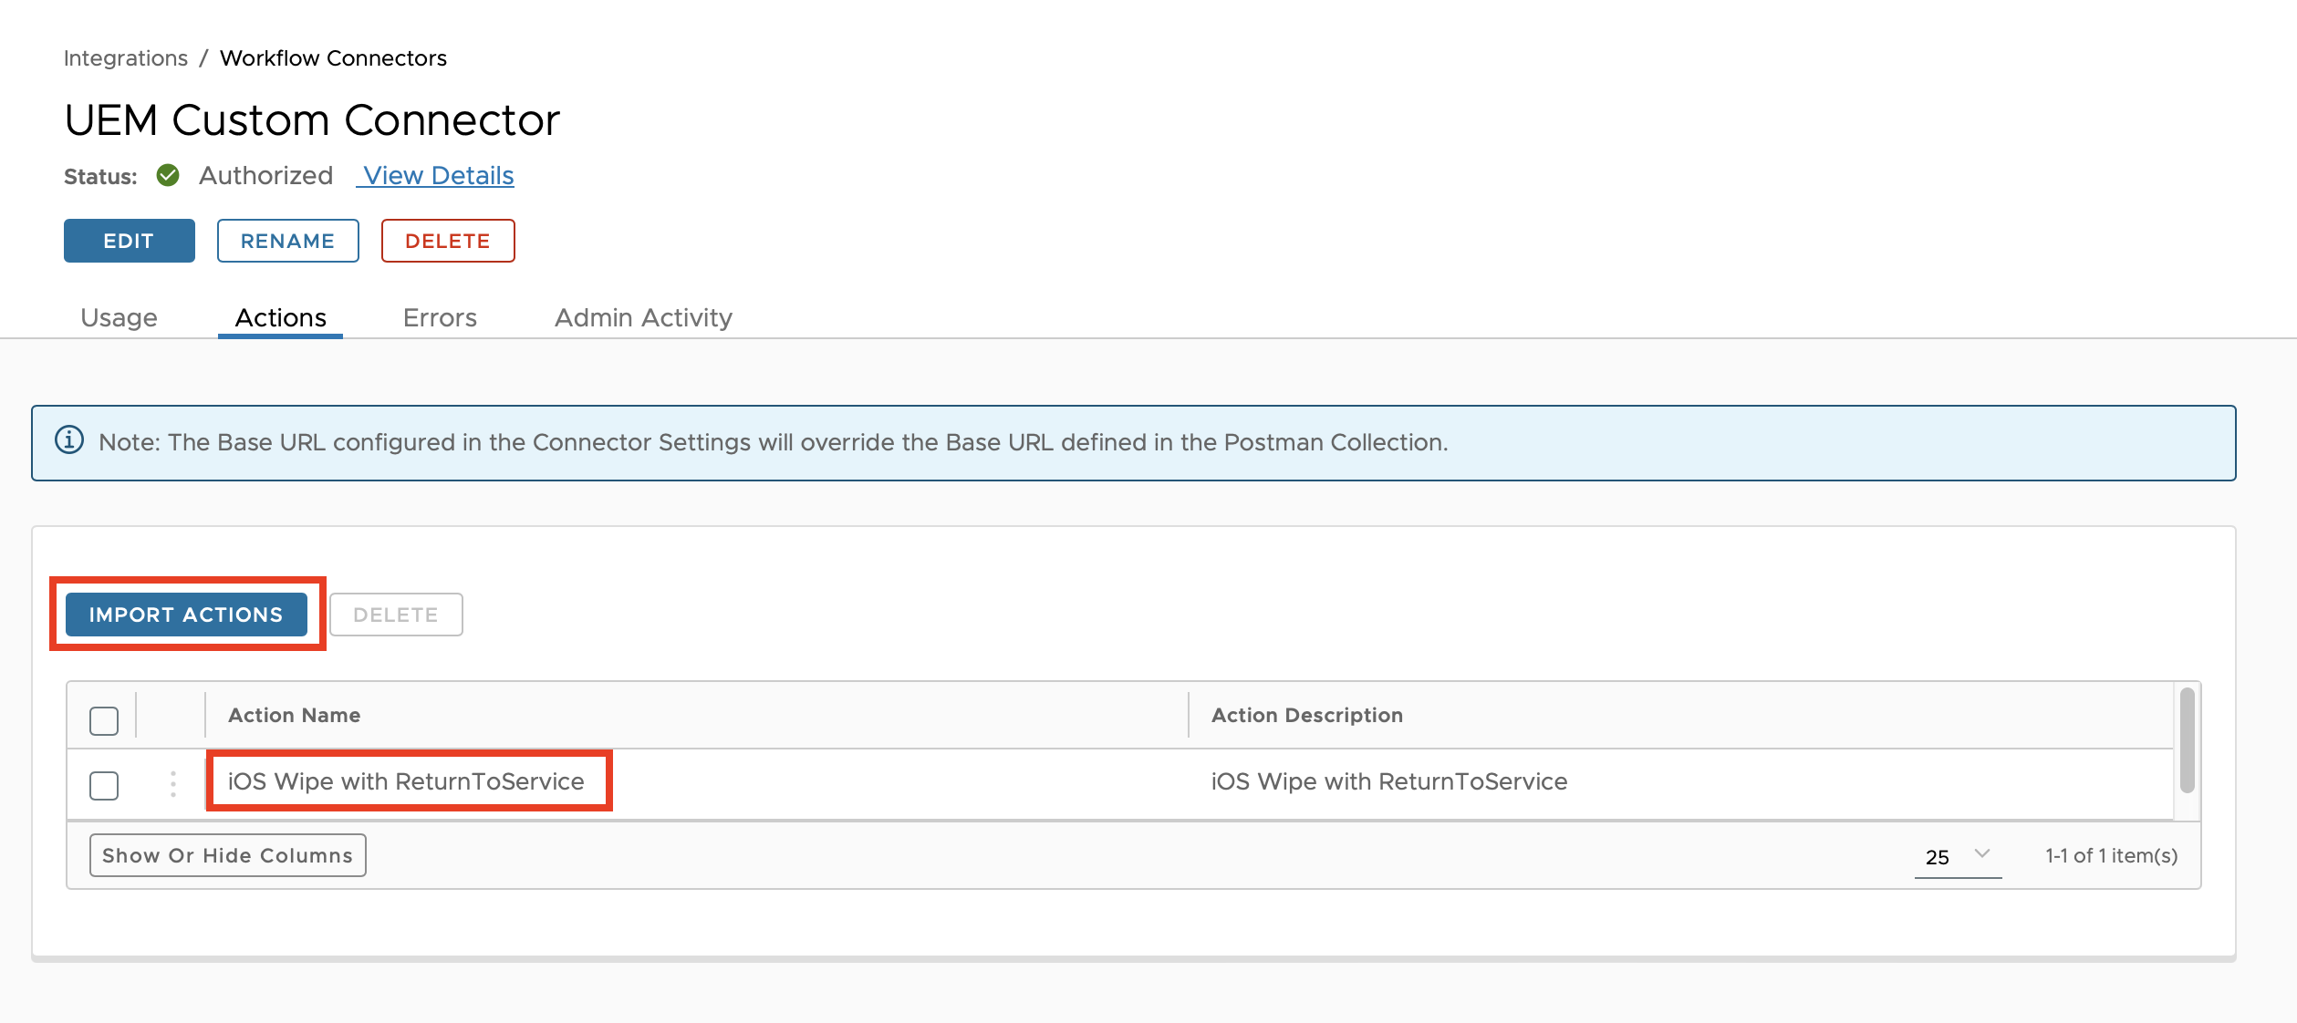Image resolution: width=2297 pixels, height=1023 pixels.
Task: Select the Actions tab
Action: tap(280, 317)
